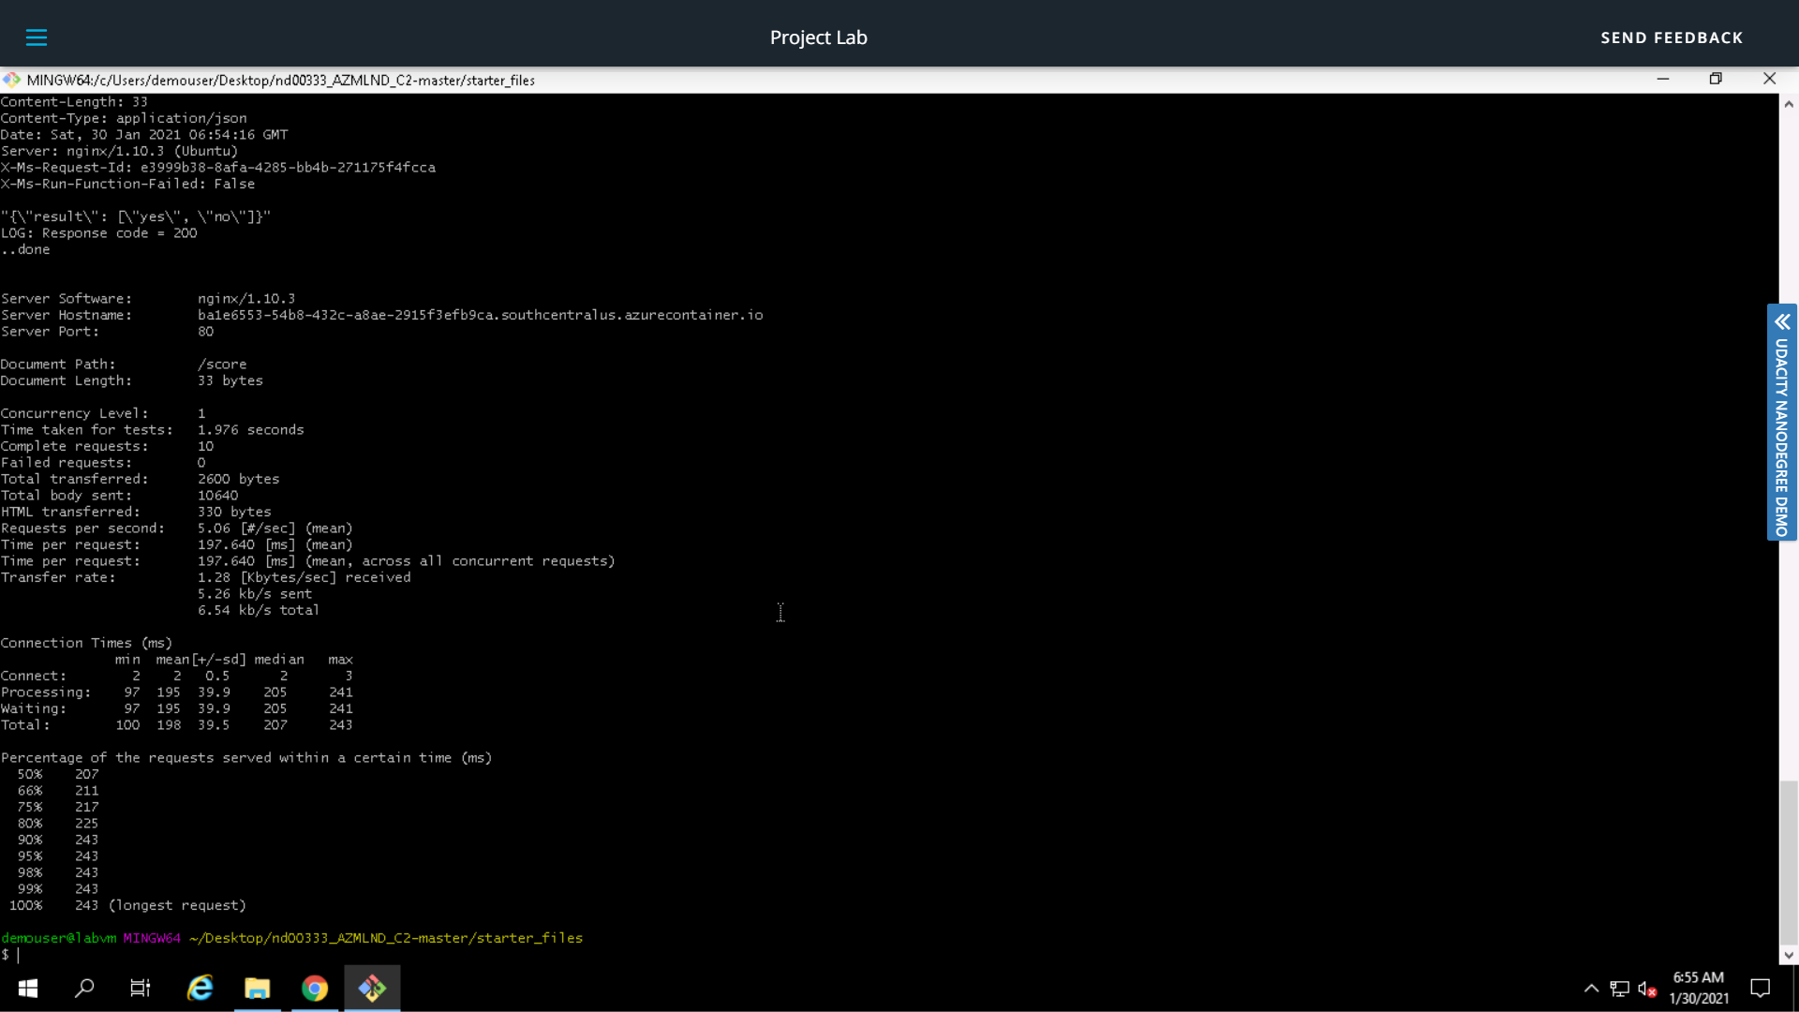Click the Windows Start button
This screenshot has height=1012, width=1799.
tap(27, 989)
